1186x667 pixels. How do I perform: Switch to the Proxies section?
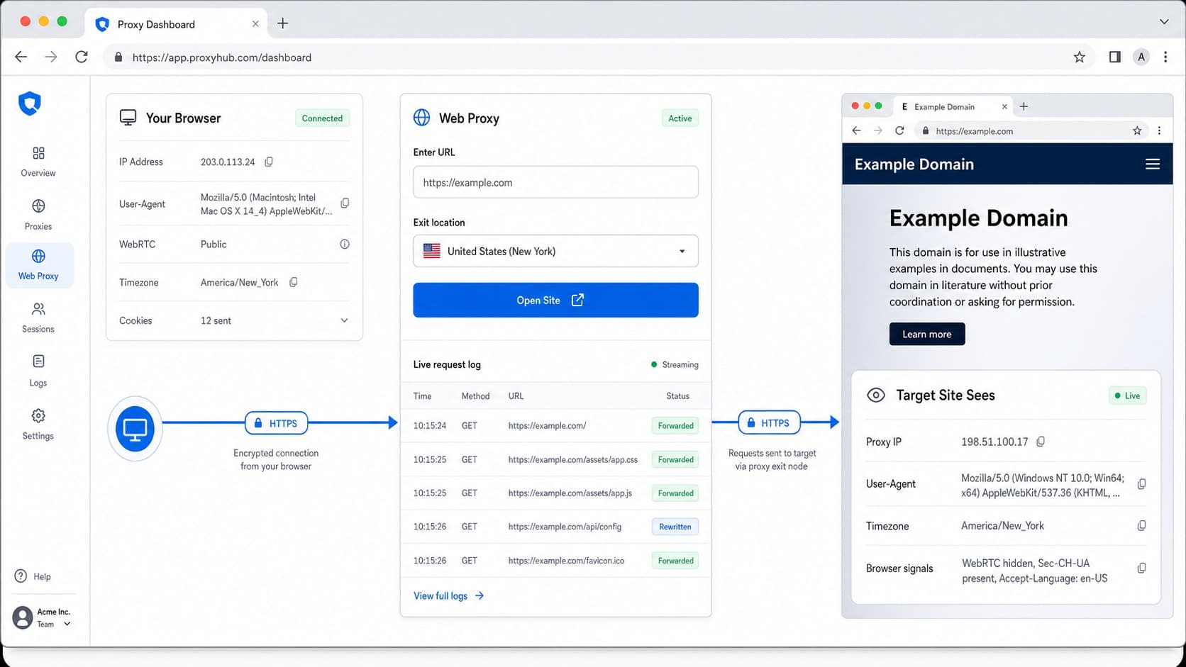(38, 215)
